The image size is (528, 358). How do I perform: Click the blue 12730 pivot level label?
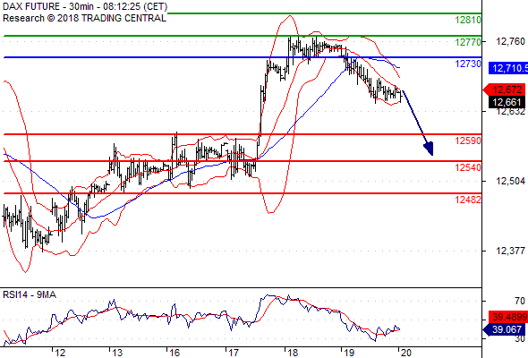pyautogui.click(x=468, y=64)
